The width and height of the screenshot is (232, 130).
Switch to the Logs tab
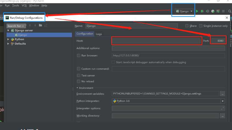click(99, 34)
